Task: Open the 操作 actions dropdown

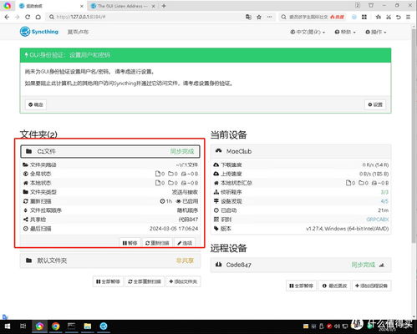Action: pos(376,32)
